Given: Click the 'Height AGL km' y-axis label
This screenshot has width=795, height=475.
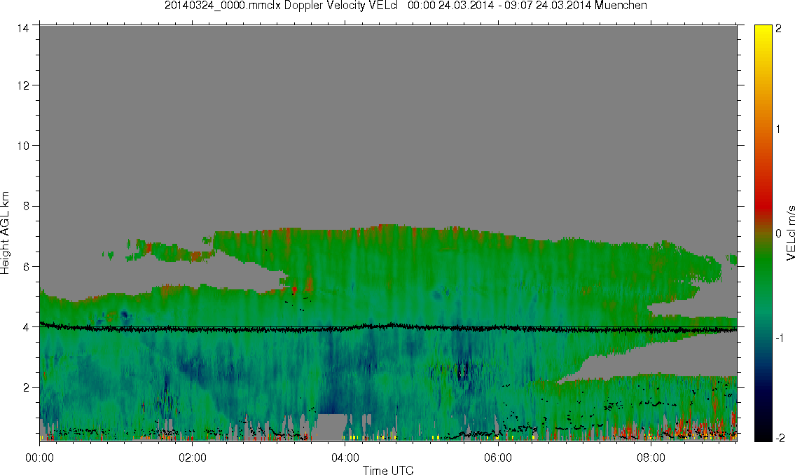Looking at the screenshot, I should pyautogui.click(x=5, y=233).
